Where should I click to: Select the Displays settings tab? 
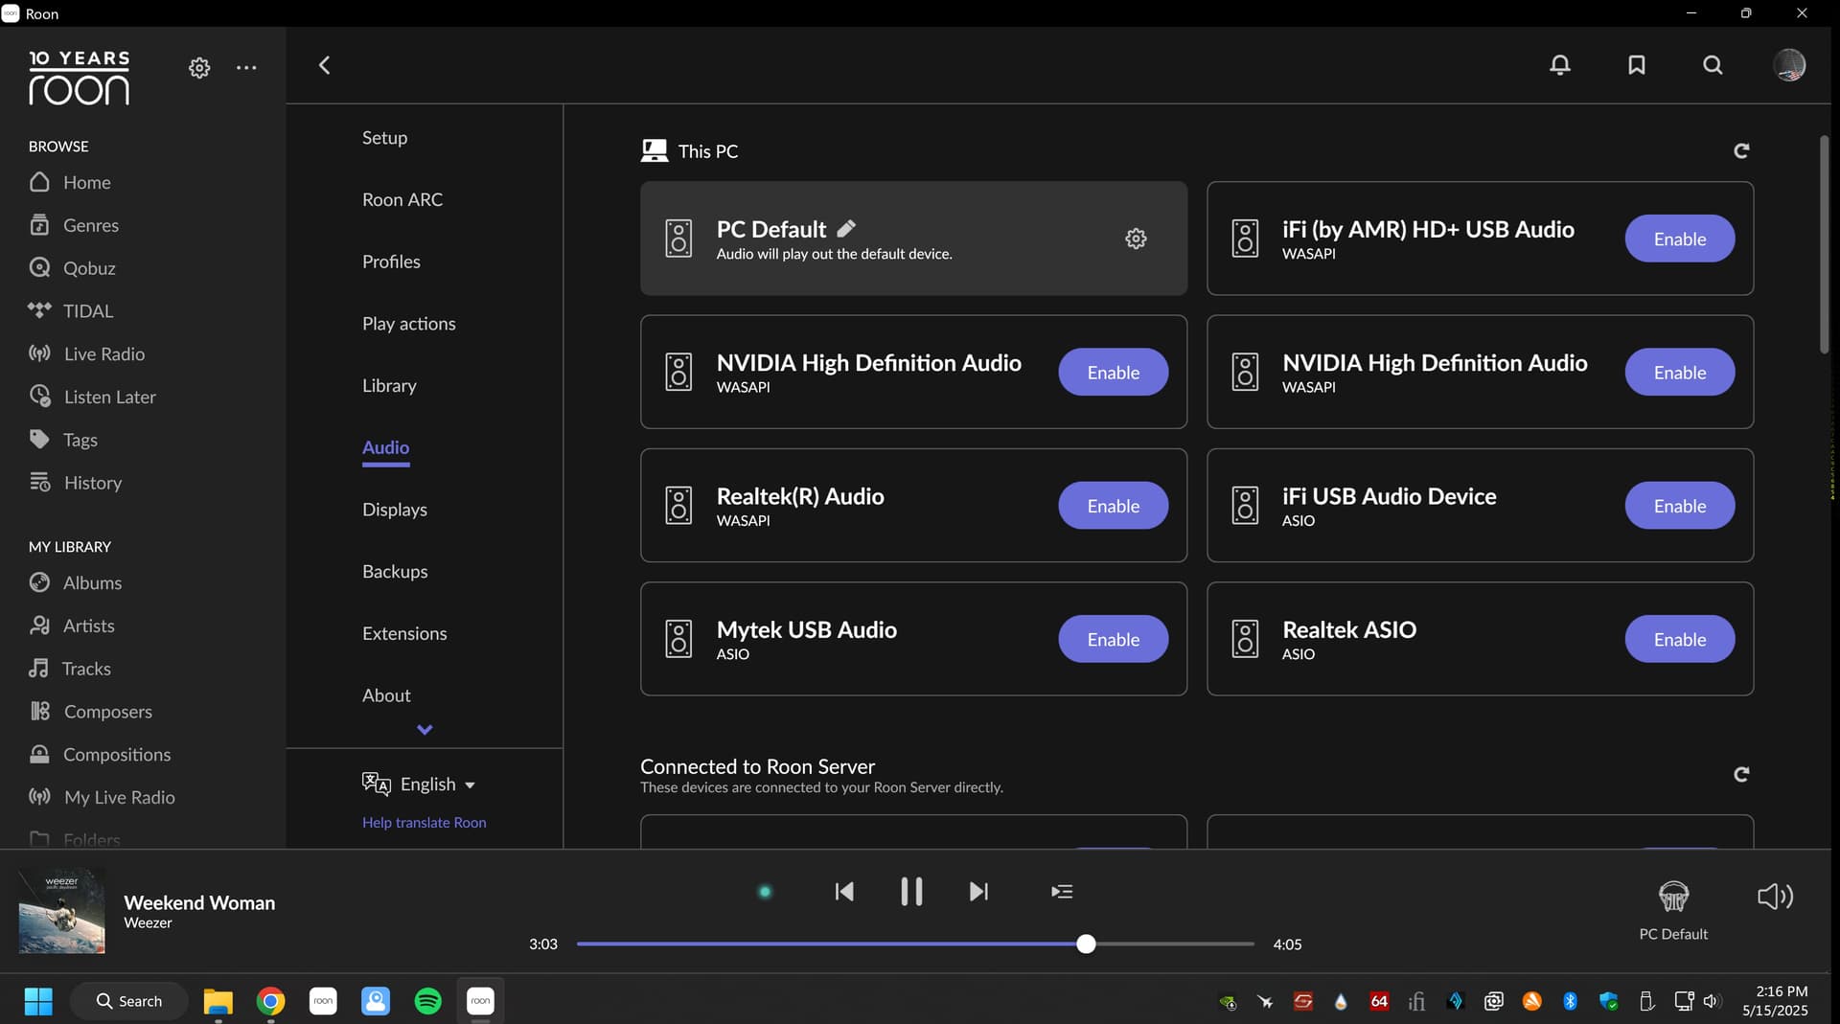coord(394,510)
